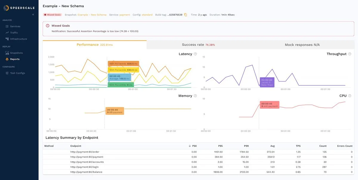Open the payment service link
This screenshot has height=180, width=358.
pos(125,14)
